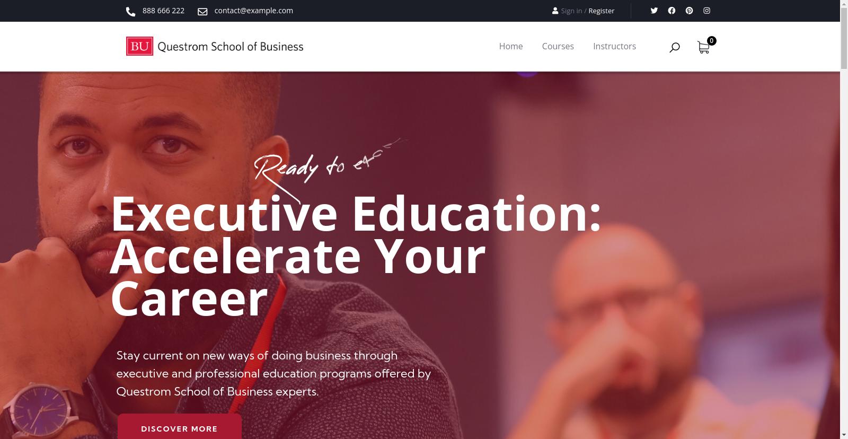Click the BU Questrom School logo
This screenshot has width=848, height=439.
[215, 46]
